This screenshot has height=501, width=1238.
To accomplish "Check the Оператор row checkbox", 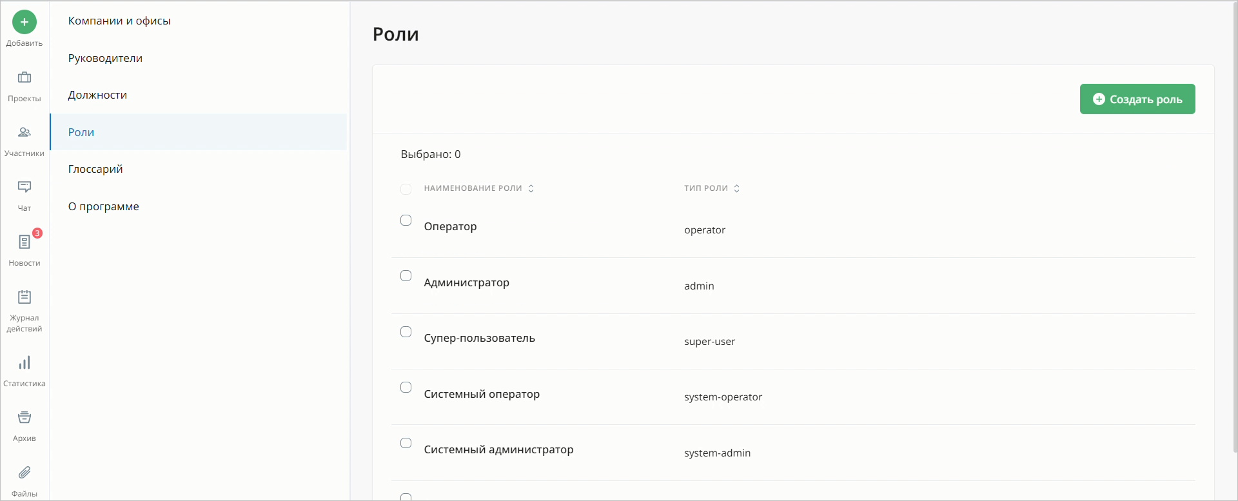I will [406, 220].
